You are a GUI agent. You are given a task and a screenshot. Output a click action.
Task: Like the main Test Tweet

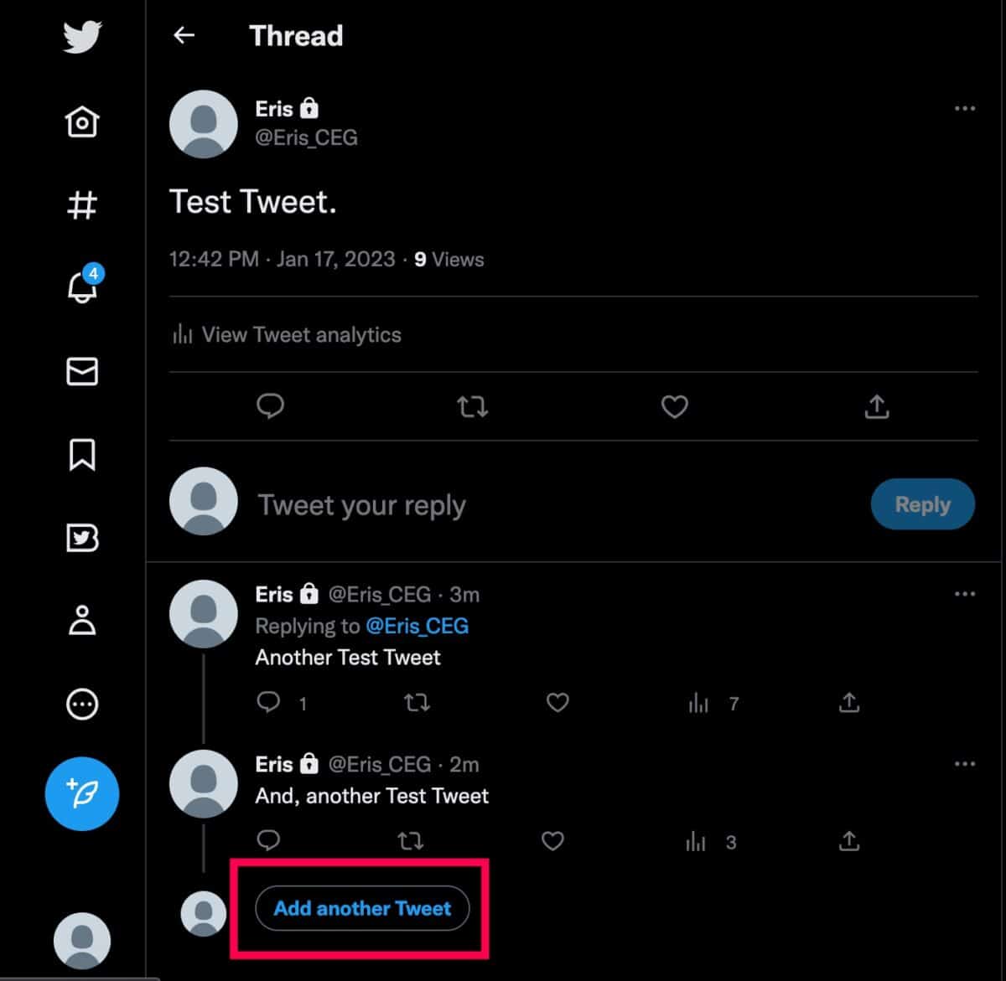click(x=675, y=407)
